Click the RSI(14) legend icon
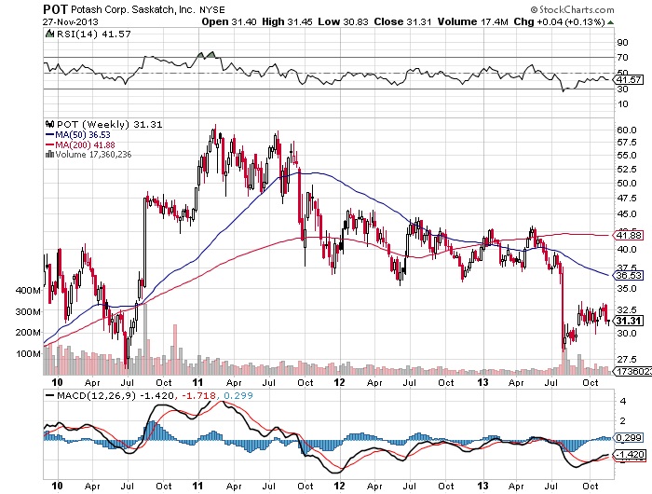The image size is (652, 494). pos(49,34)
